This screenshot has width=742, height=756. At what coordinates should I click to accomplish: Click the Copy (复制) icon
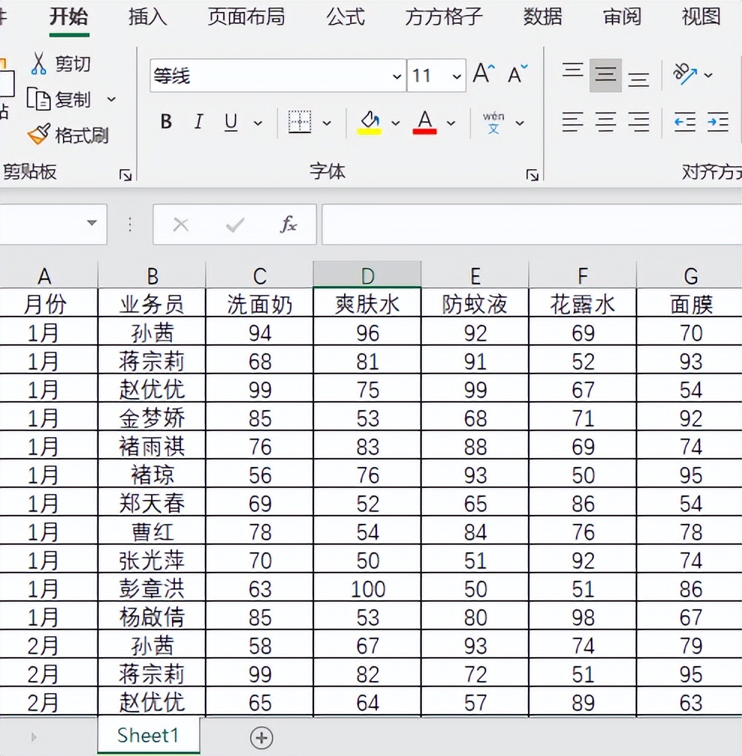(39, 99)
